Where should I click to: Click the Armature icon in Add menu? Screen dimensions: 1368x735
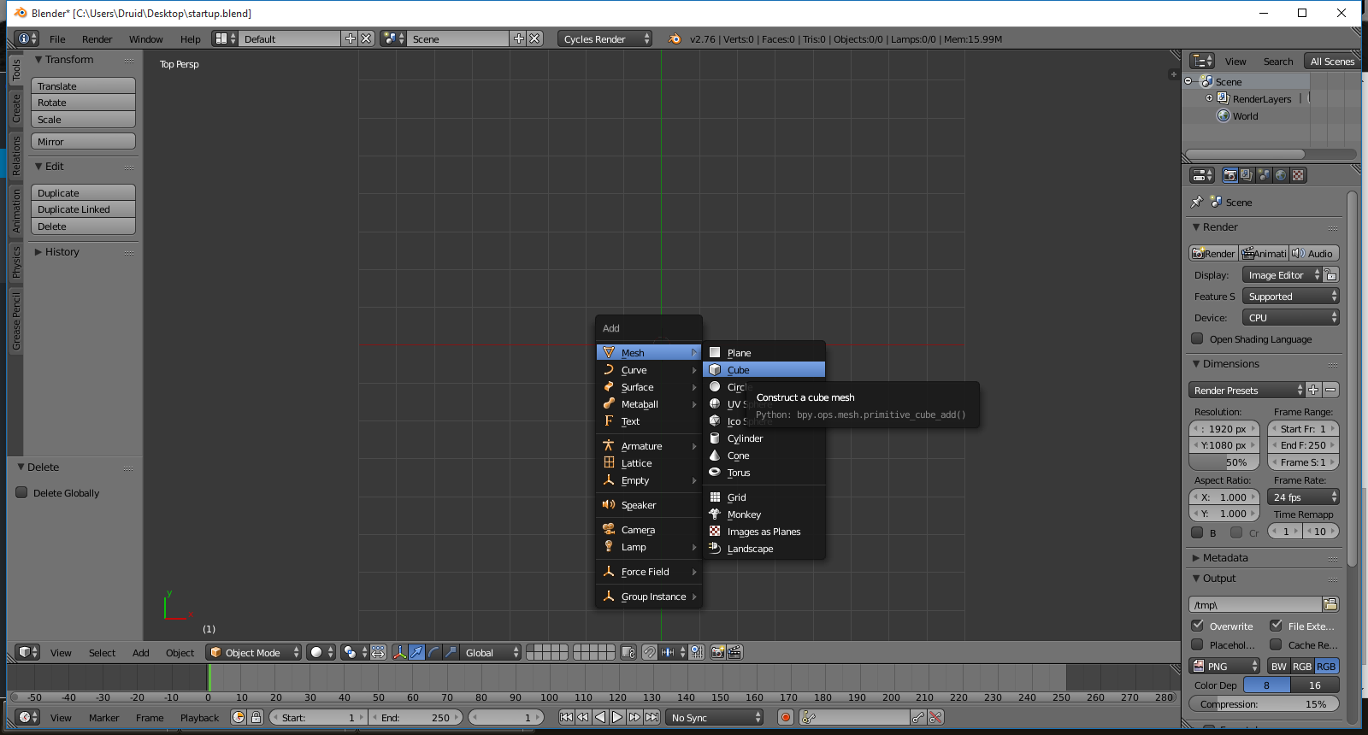tap(609, 445)
